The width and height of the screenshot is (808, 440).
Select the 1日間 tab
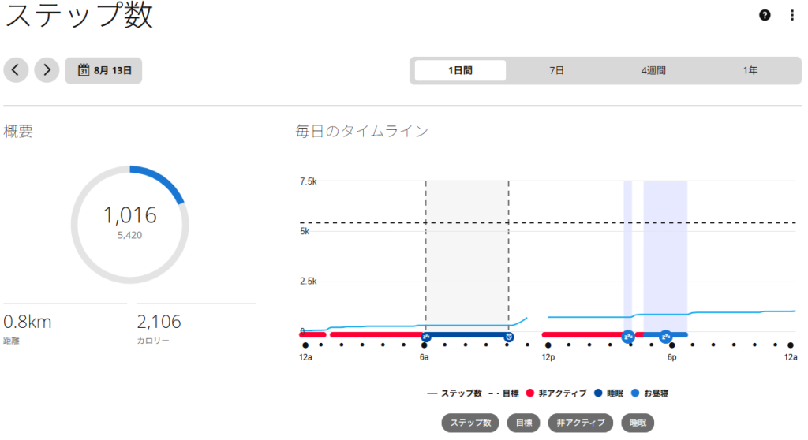tap(460, 70)
